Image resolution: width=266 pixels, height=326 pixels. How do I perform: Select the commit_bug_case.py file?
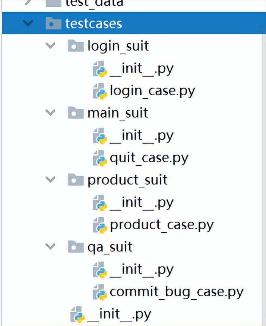(x=176, y=292)
